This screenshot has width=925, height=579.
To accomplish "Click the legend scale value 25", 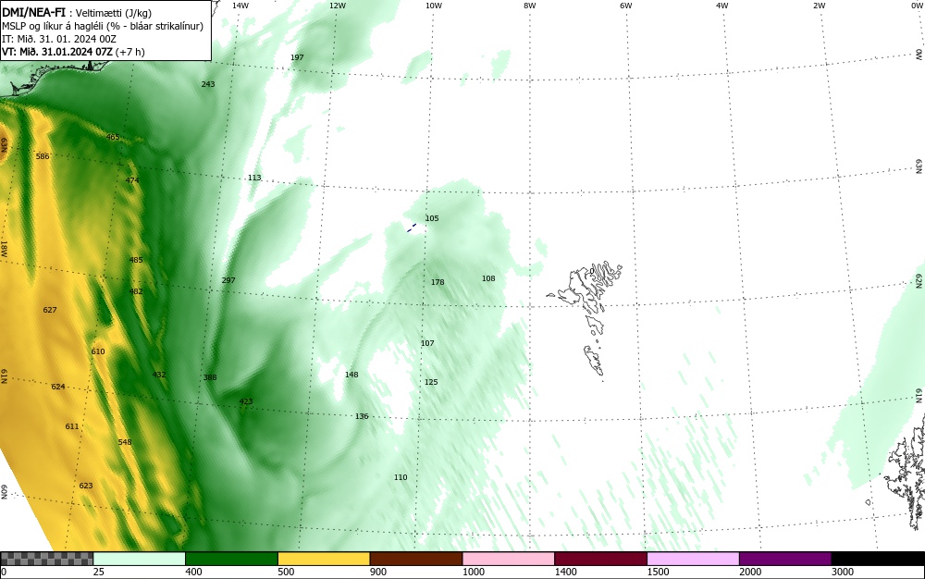I will tap(99, 572).
